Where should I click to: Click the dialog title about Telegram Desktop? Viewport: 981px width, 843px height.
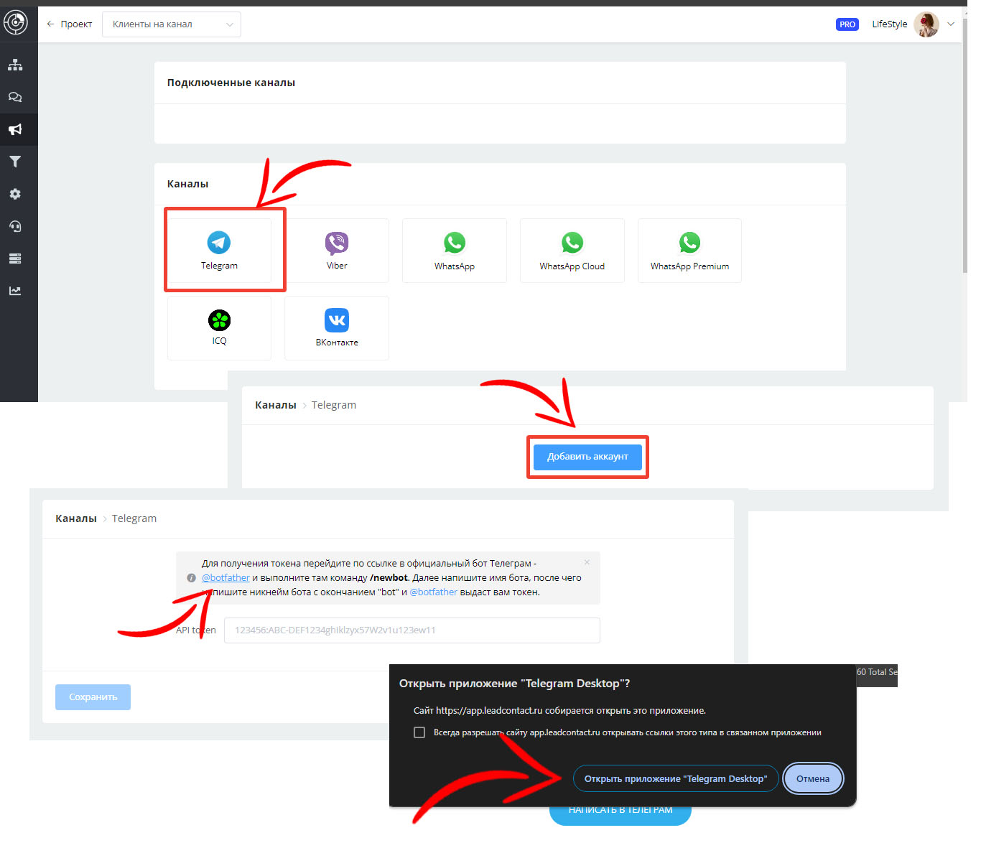click(x=514, y=684)
